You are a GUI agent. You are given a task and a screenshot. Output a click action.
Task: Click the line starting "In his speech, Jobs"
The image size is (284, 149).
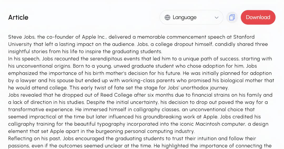140,59
